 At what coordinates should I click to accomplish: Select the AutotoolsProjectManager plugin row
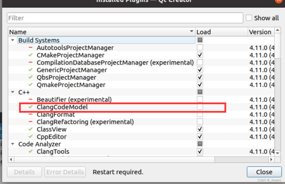pos(141,48)
